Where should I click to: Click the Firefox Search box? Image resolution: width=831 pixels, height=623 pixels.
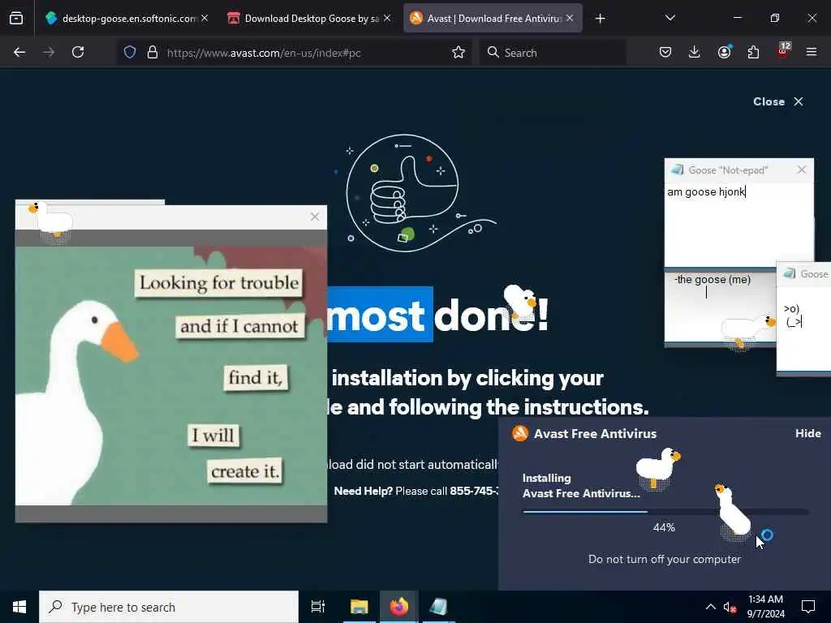point(553,53)
